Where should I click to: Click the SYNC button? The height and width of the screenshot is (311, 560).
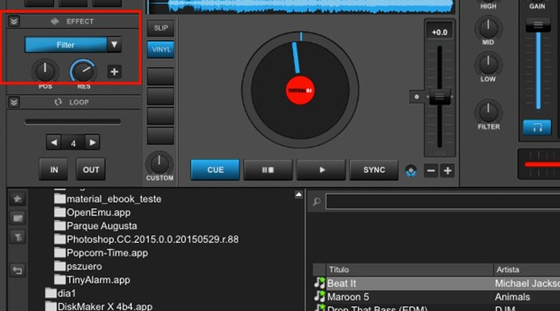coord(374,170)
